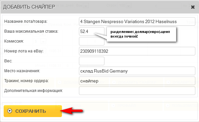Click the Вес label
Image resolution: width=199 pixels, height=122 pixels.
point(8,61)
